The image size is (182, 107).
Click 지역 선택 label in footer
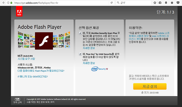pyautogui.click(x=17, y=102)
